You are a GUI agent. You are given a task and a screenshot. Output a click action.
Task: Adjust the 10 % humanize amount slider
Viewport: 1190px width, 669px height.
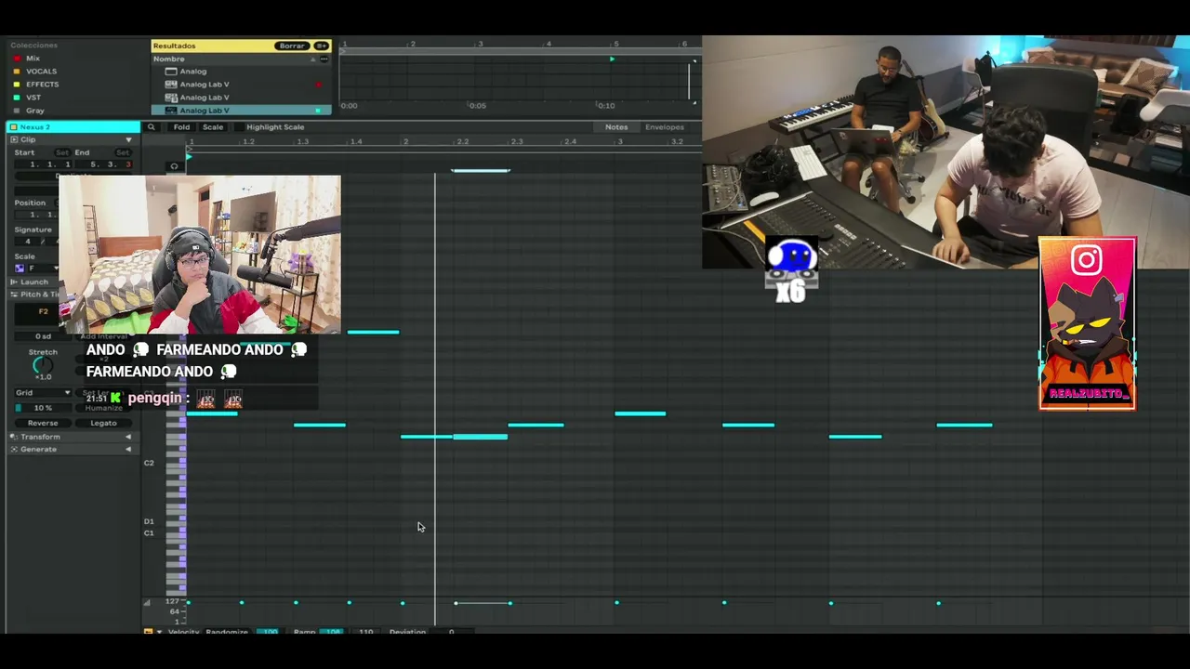[43, 408]
